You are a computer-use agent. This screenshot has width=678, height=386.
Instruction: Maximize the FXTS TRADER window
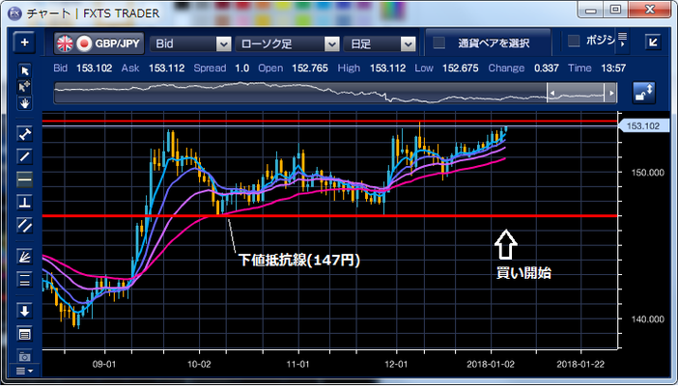pos(615,9)
